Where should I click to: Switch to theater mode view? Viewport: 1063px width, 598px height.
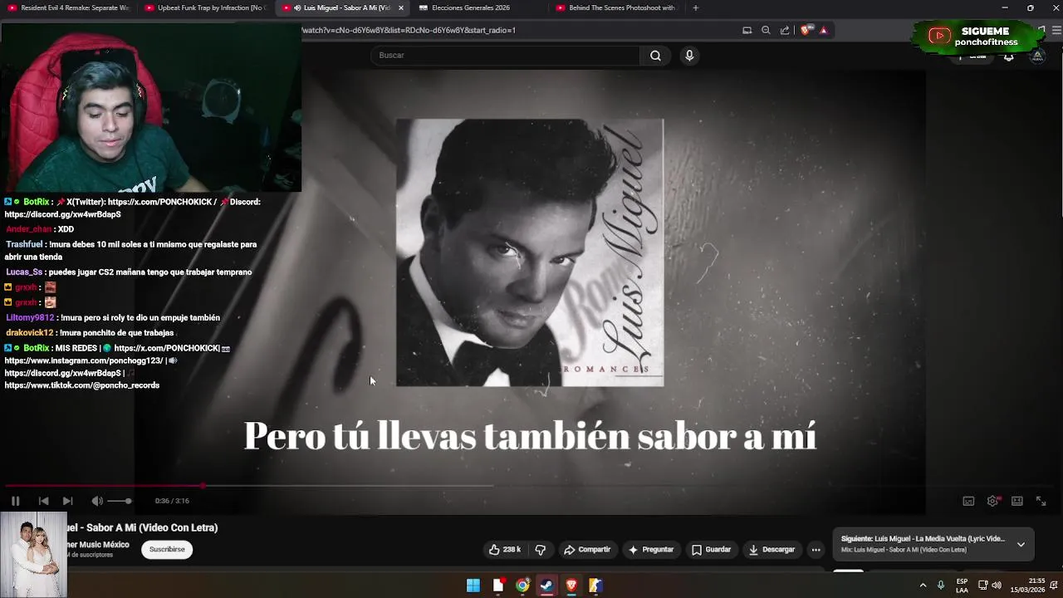[x=1016, y=501]
